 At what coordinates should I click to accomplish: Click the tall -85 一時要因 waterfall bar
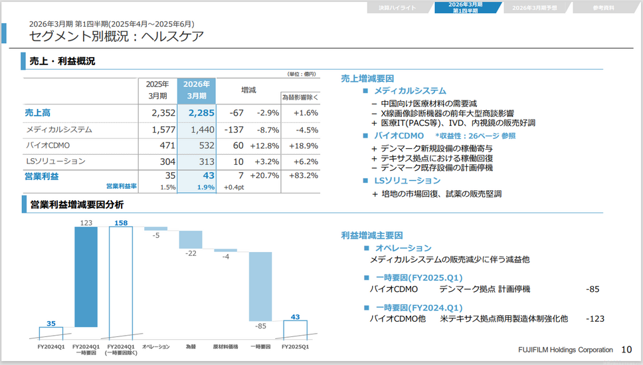(x=260, y=287)
